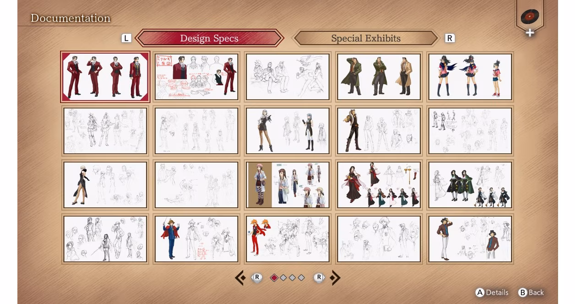Open thumbnail of red-robed woman with gavel
Image resolution: width=575 pixels, height=304 pixels.
coord(379,185)
